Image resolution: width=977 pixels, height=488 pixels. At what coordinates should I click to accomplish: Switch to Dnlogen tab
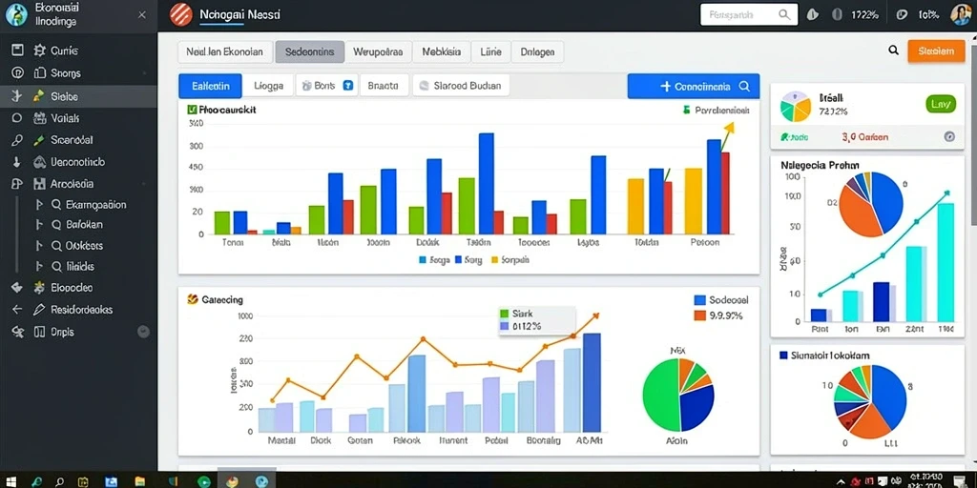pos(537,52)
